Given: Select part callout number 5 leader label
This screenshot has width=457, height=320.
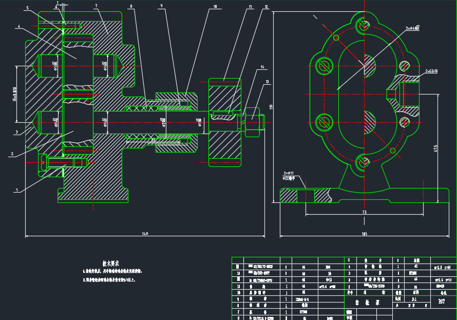Looking at the screenshot, I should [x=27, y=8].
